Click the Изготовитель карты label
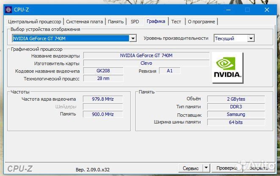280x176 pixels. point(57,63)
